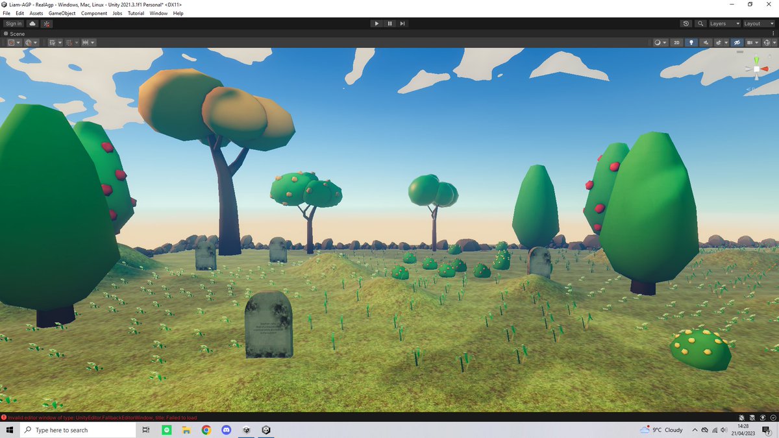Open File Explorer from the taskbar
Screen dimensions: 779x438
186,430
